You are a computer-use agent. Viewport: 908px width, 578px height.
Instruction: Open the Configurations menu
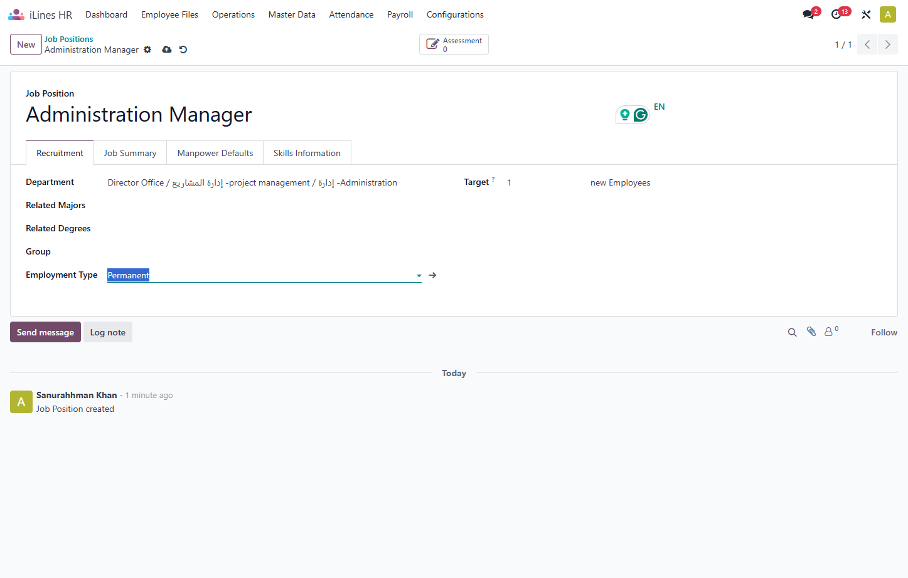point(455,14)
